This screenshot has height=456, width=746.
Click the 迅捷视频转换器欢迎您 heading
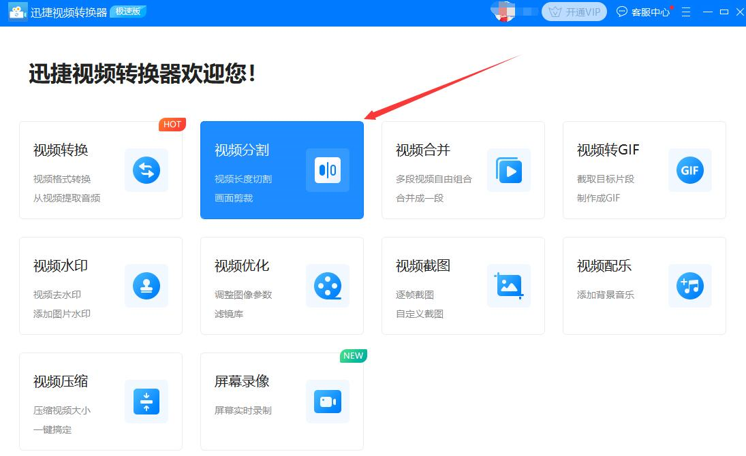tap(142, 74)
